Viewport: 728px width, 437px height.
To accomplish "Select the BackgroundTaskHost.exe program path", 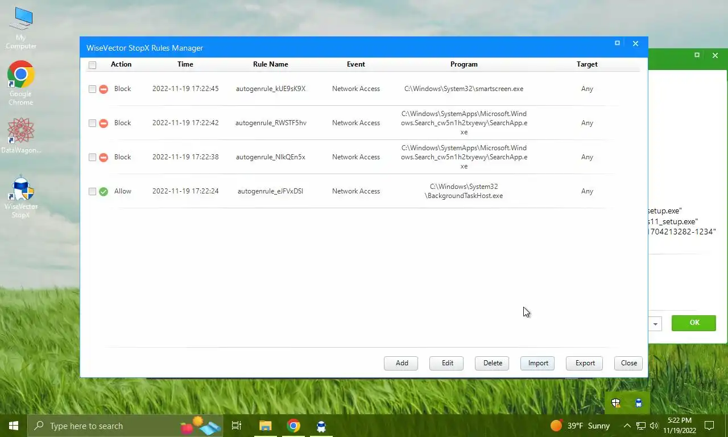I will tap(464, 191).
